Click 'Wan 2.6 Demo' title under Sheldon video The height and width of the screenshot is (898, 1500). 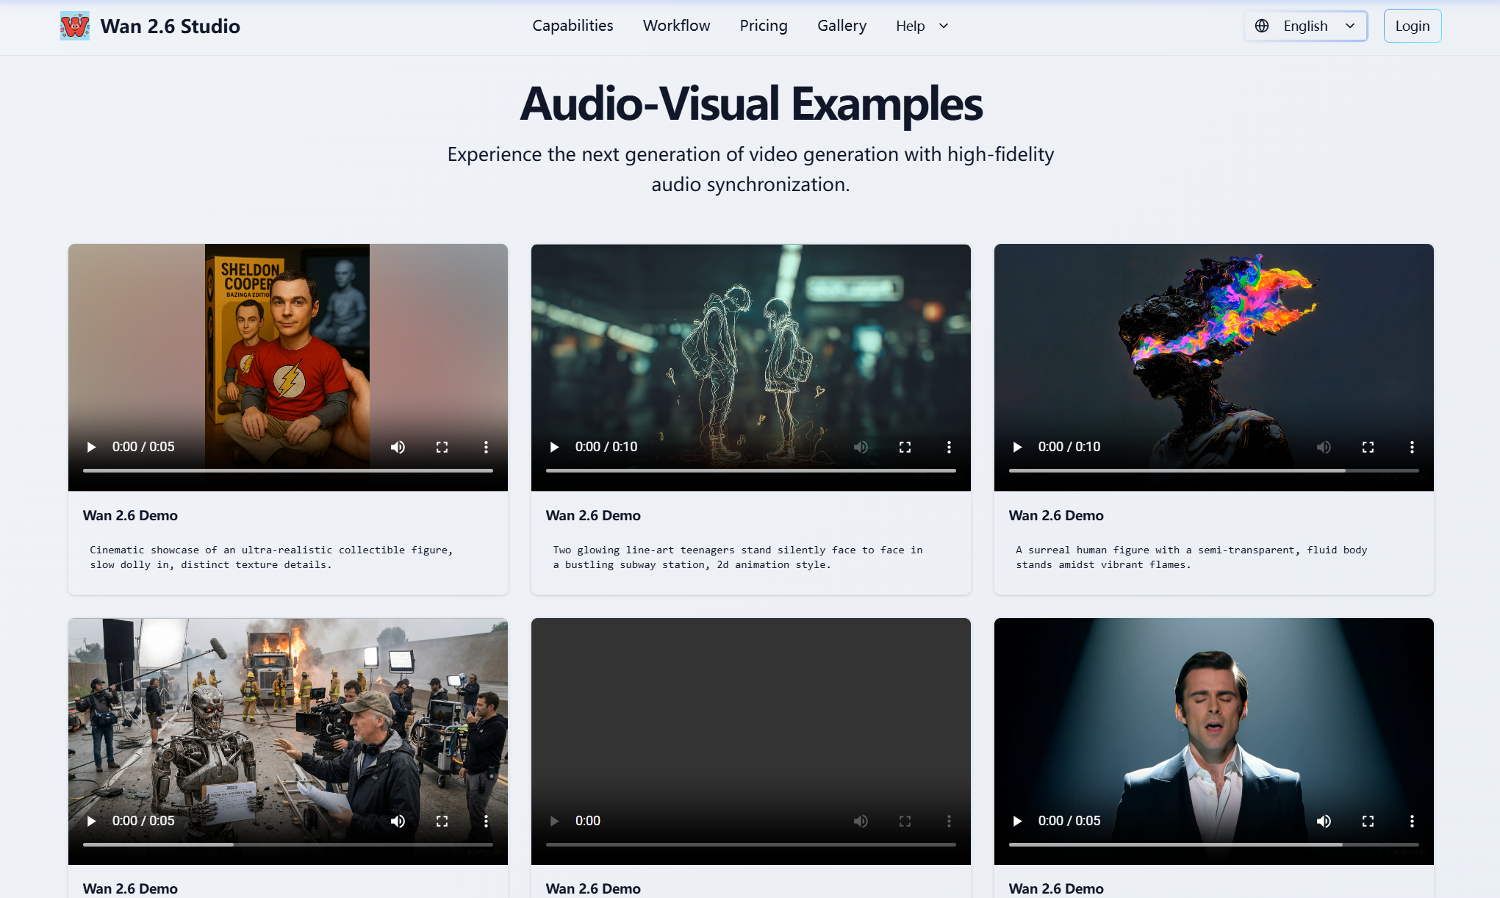pos(130,515)
